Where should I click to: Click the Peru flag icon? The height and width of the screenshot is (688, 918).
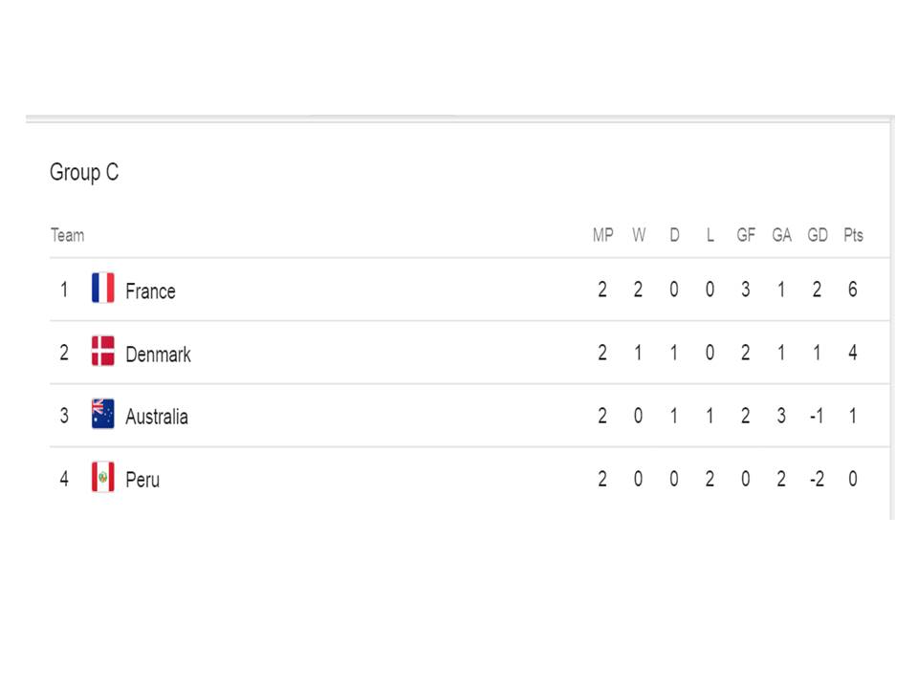click(102, 478)
